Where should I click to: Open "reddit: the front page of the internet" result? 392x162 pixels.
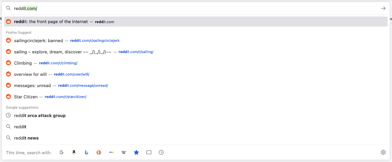[x=196, y=22]
